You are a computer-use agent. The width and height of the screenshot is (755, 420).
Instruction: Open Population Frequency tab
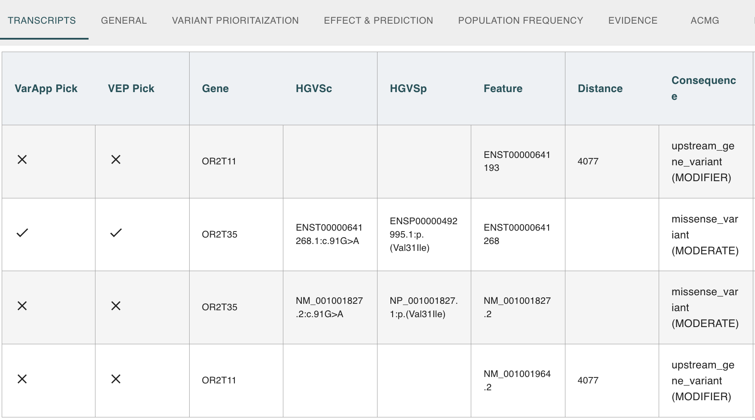(x=520, y=21)
